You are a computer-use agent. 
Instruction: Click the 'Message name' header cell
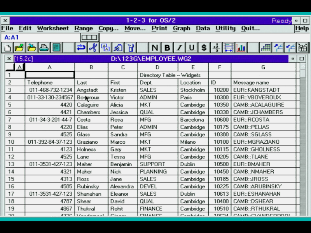263,82
